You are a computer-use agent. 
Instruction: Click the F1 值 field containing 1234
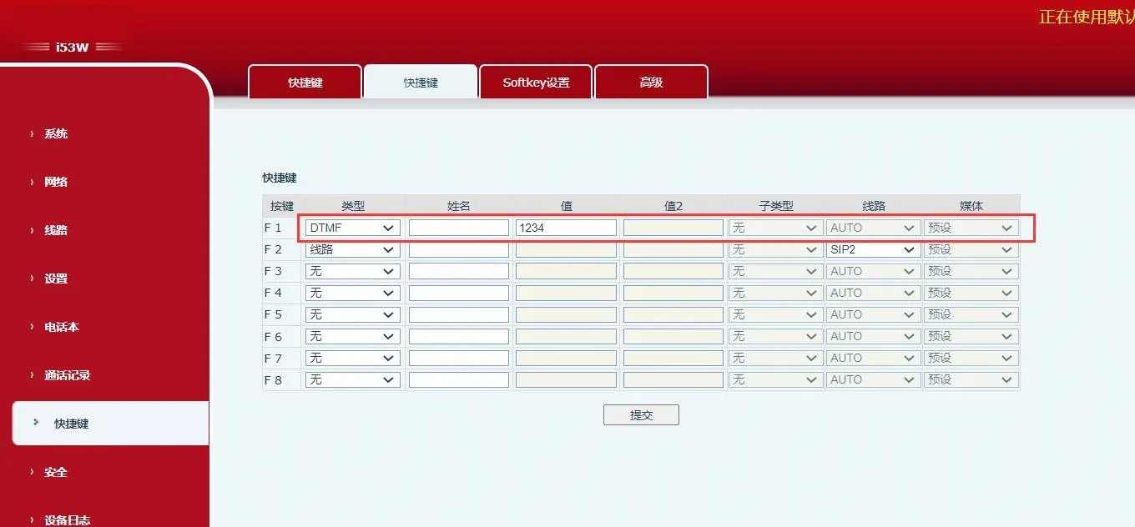566,228
